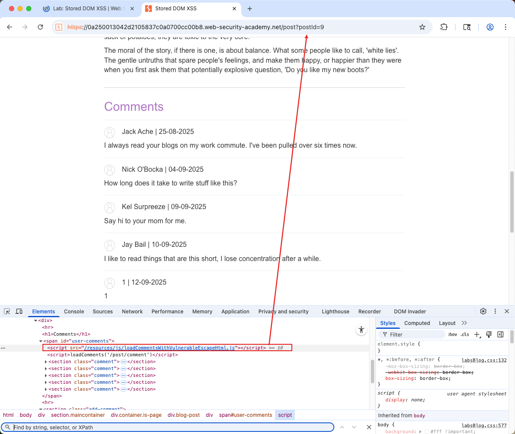515x434 pixels.
Task: Click the #fff background color swatch
Action: coord(427,431)
